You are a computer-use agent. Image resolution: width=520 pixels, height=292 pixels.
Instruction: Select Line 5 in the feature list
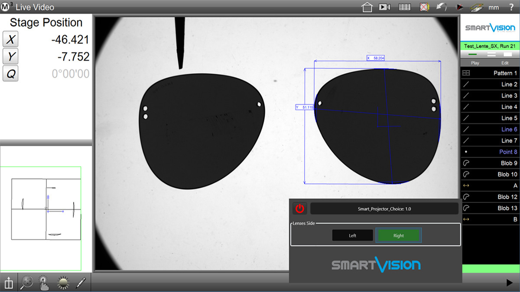click(x=490, y=118)
